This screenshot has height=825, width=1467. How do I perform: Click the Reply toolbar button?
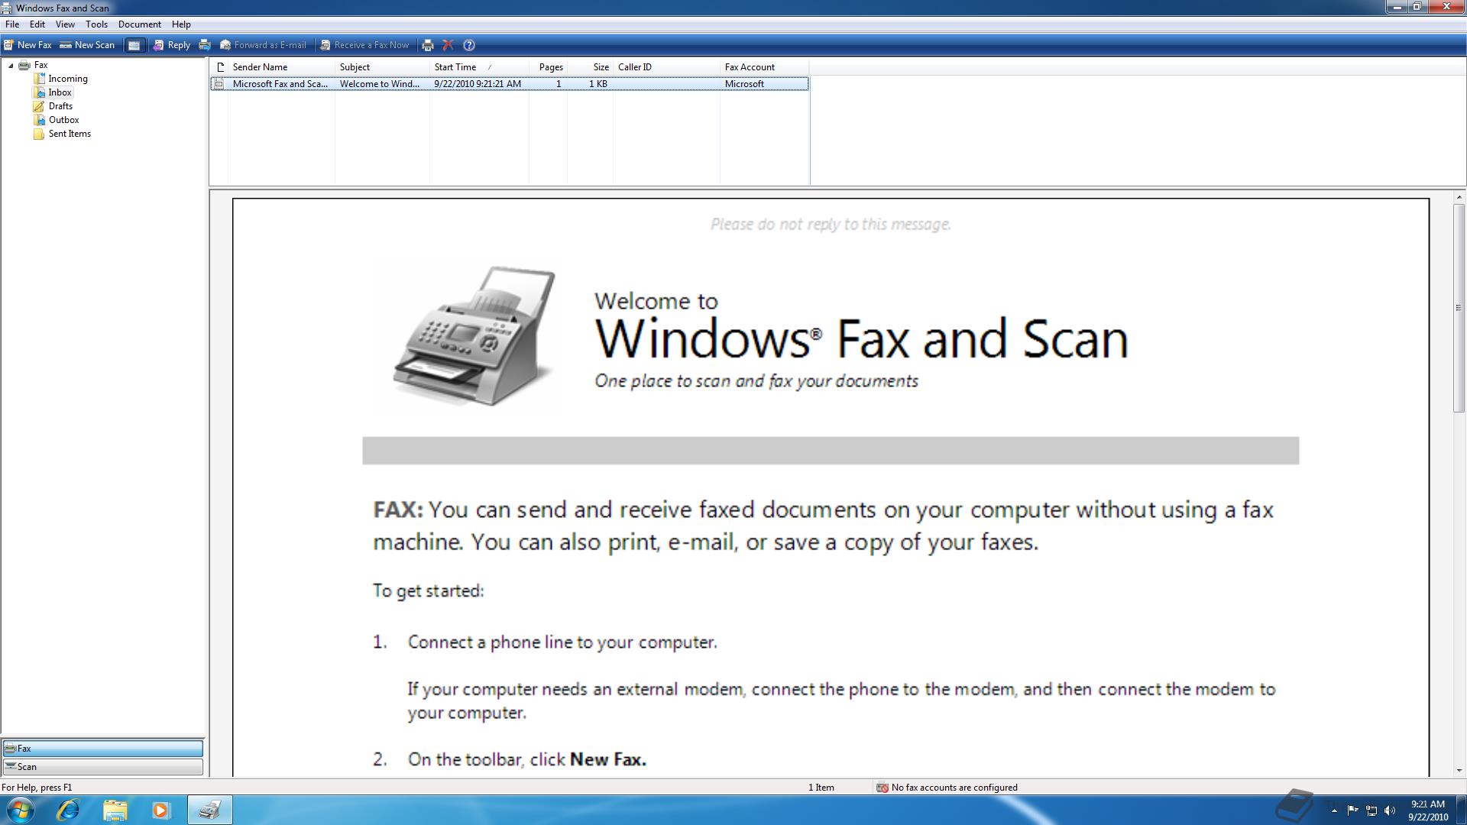(x=172, y=45)
